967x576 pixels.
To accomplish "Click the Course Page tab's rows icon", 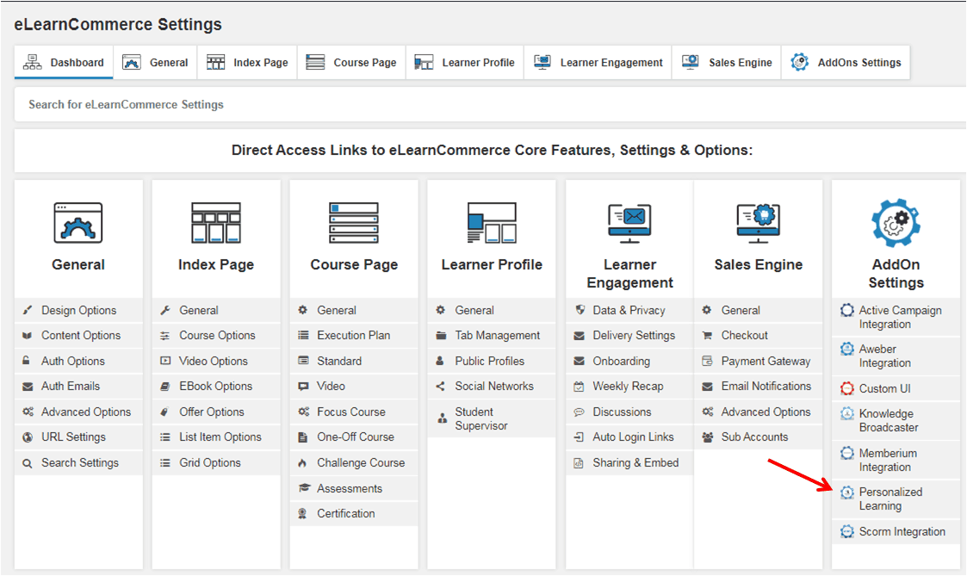I will [315, 62].
